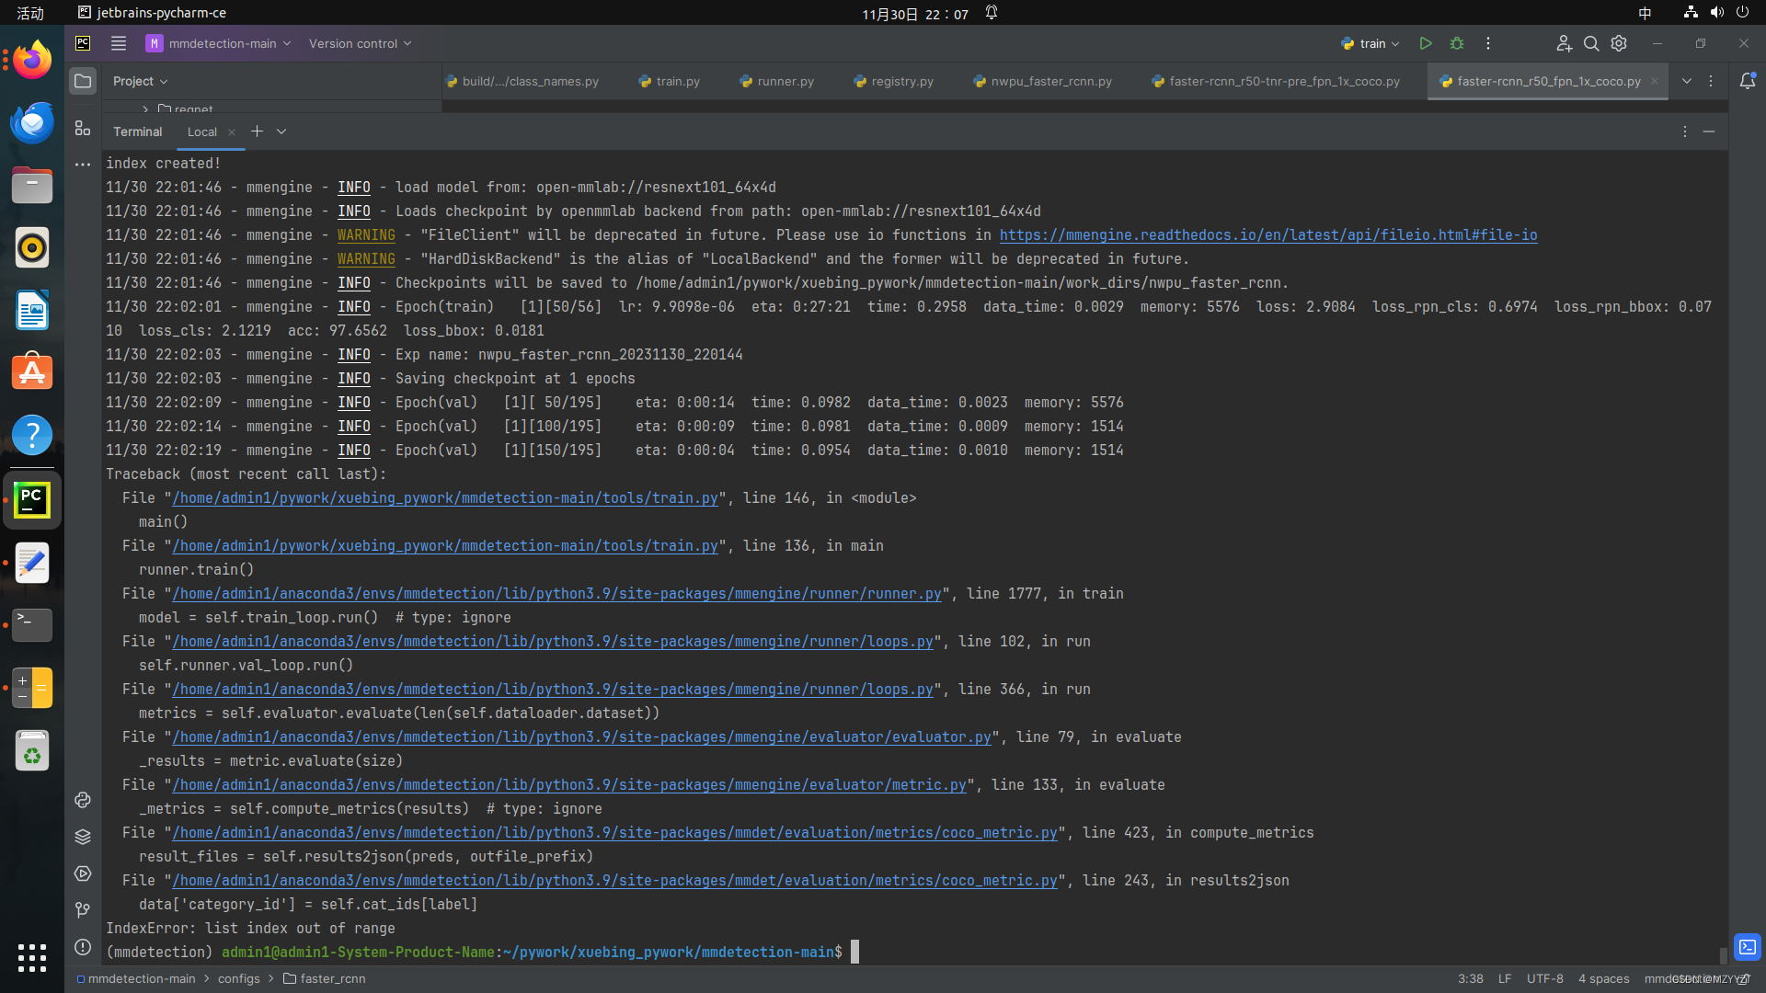Open the Python Packages tool window
1766x993 pixels.
(x=83, y=837)
